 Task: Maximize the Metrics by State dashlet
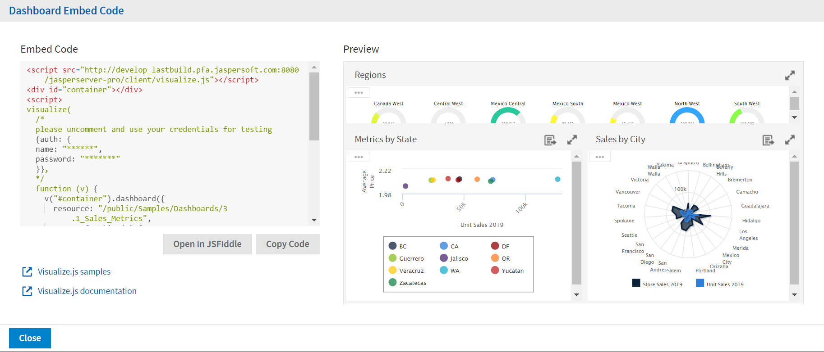tap(572, 140)
